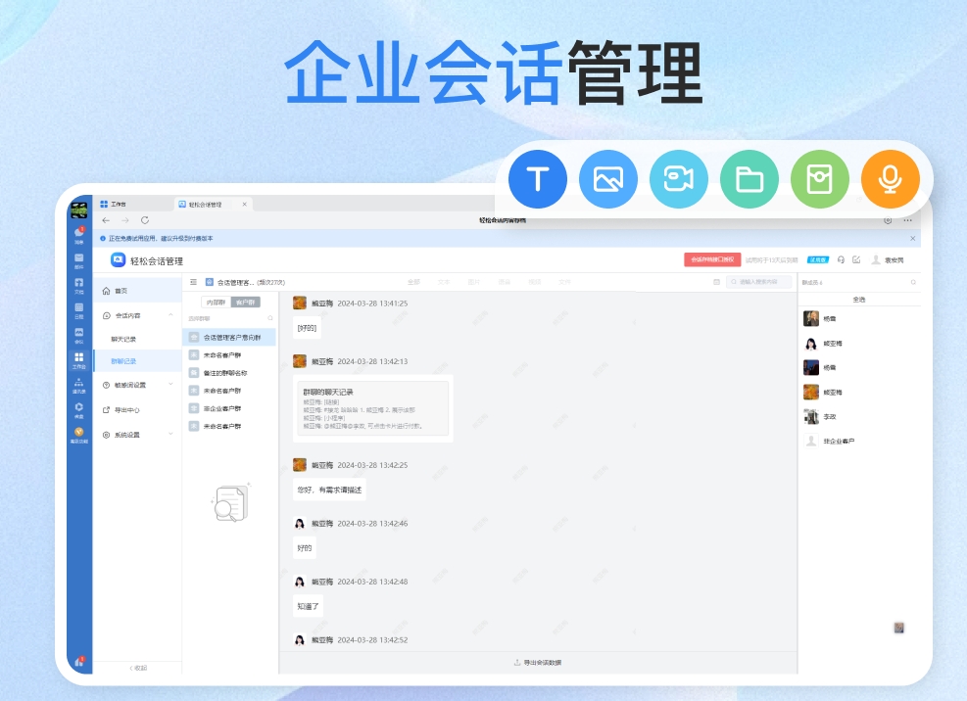Image resolution: width=967 pixels, height=701 pixels.
Task: Click the user avatar at top left
Action: click(x=79, y=210)
